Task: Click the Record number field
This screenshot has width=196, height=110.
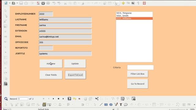Action: coord(23,99)
